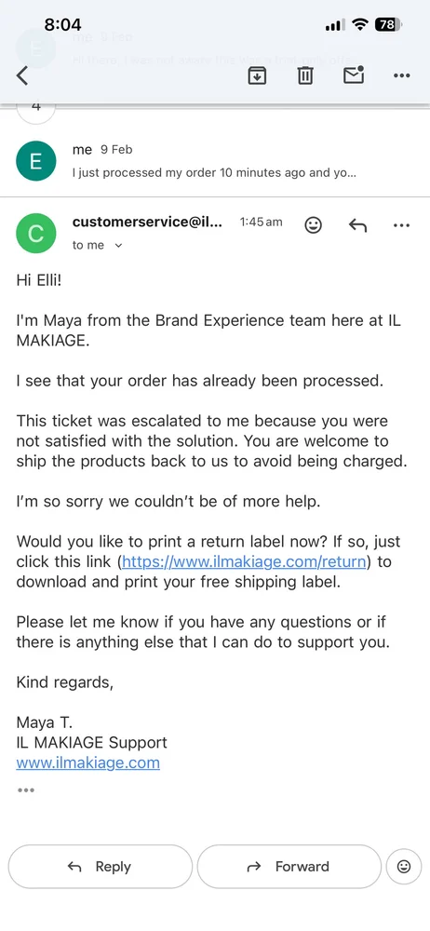
Task: Open the green C sender avatar
Action: [35, 234]
